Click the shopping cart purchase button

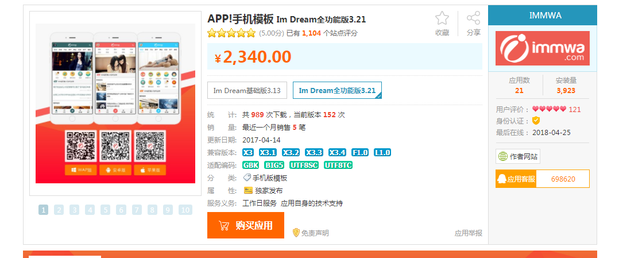pyautogui.click(x=246, y=225)
